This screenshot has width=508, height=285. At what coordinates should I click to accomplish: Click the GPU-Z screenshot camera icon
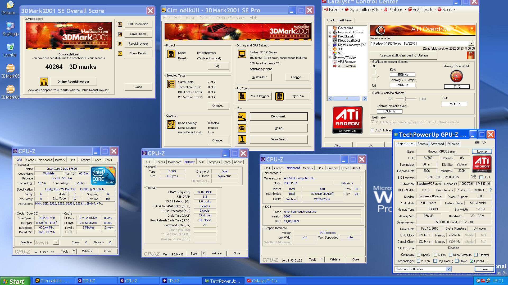tap(477, 142)
